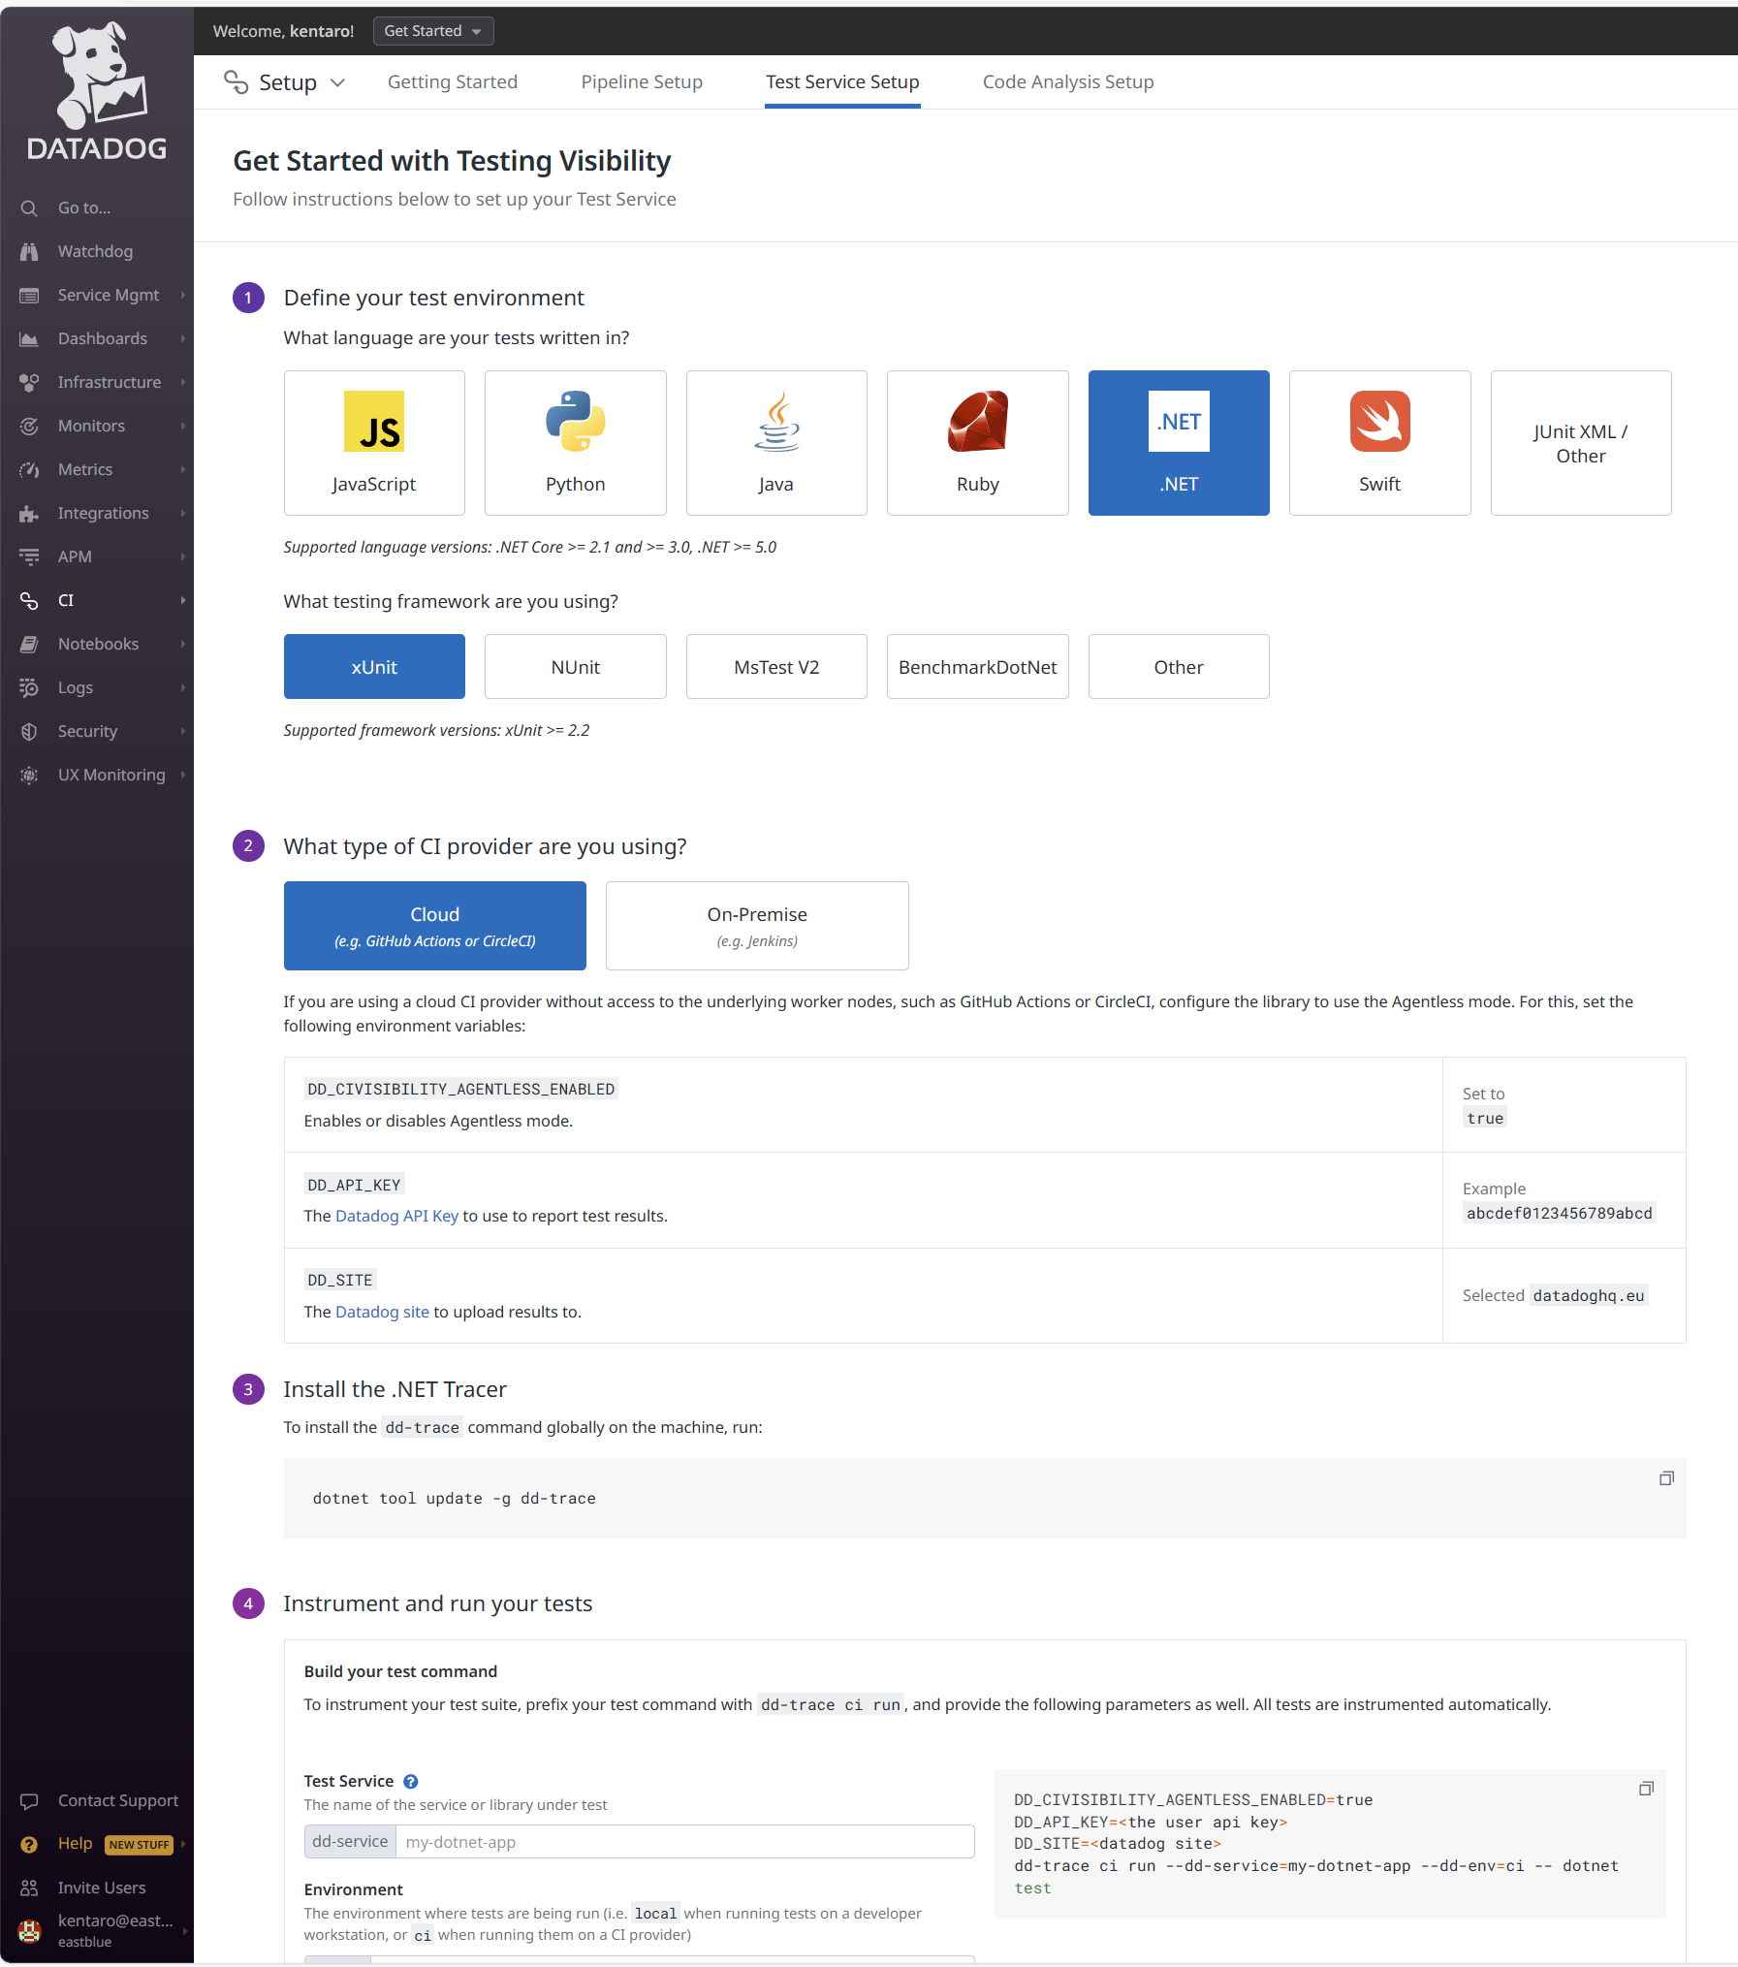
Task: Click the Metrics gauge icon
Action: pos(29,469)
